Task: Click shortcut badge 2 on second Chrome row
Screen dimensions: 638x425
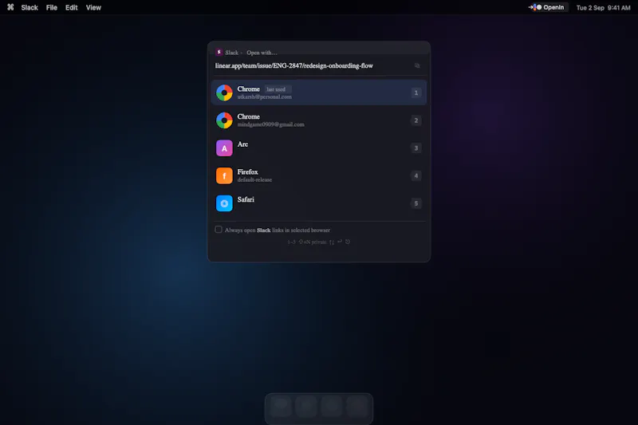Action: [415, 120]
